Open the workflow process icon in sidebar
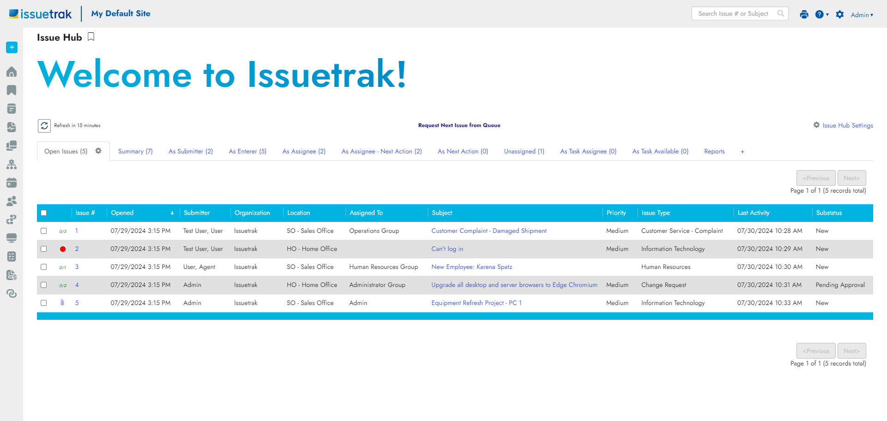887x421 pixels. (x=12, y=220)
